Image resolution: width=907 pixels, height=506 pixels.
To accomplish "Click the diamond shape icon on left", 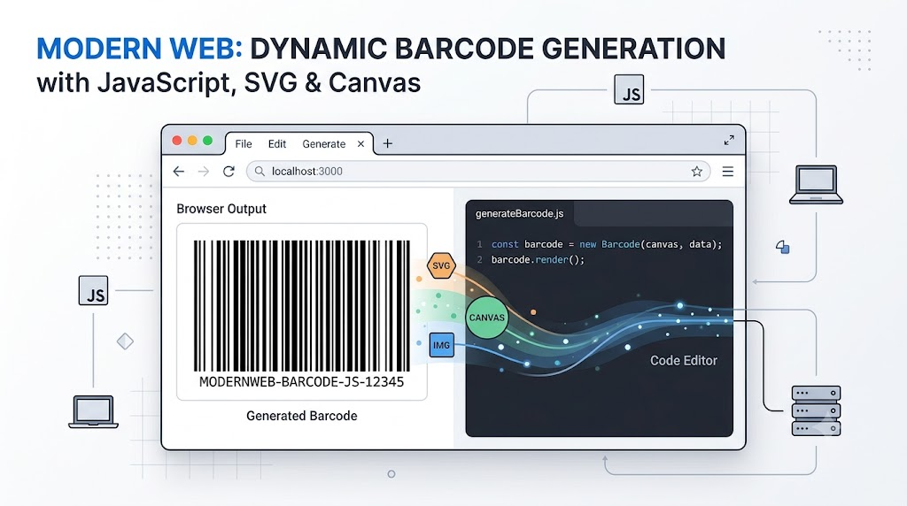I will point(125,341).
